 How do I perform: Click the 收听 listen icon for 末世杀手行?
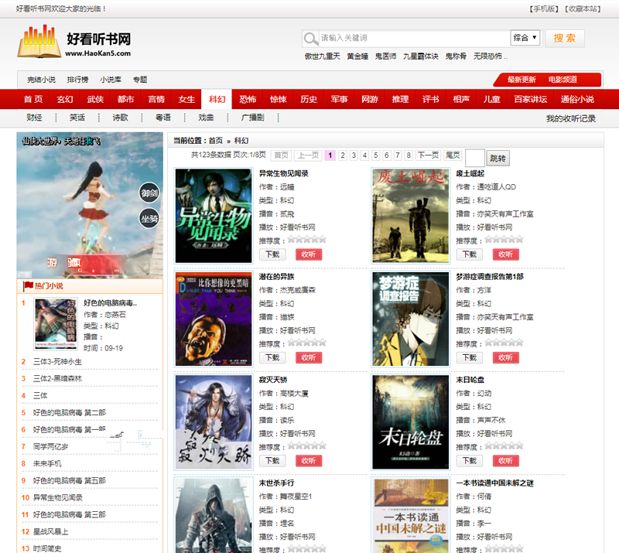(309, 551)
